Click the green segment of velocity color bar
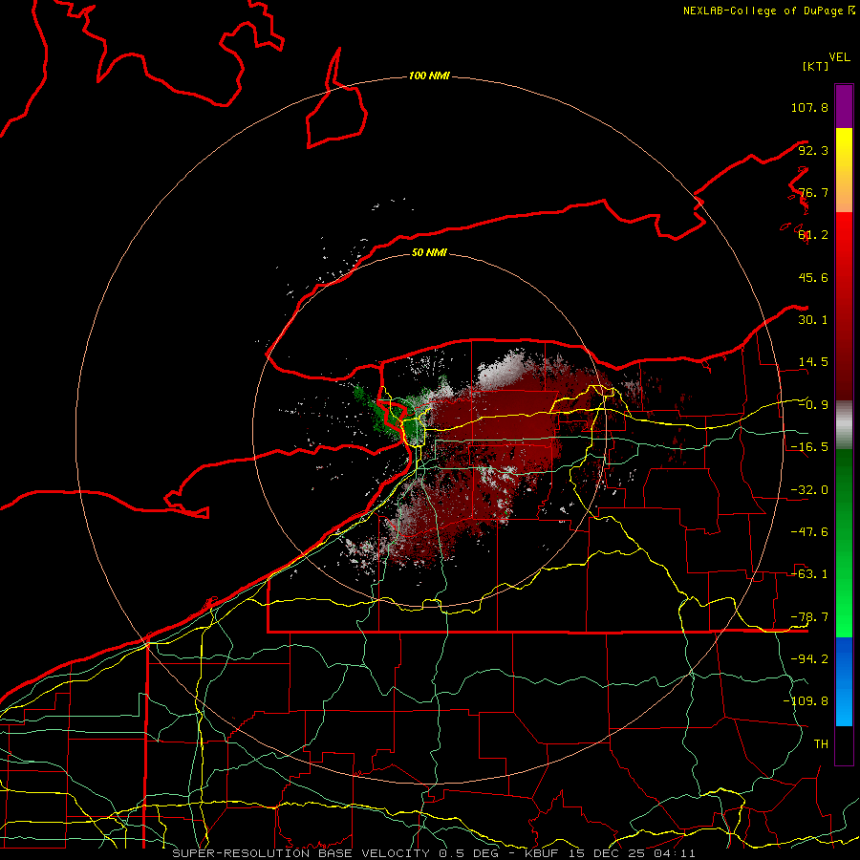The height and width of the screenshot is (860, 860). point(844,543)
